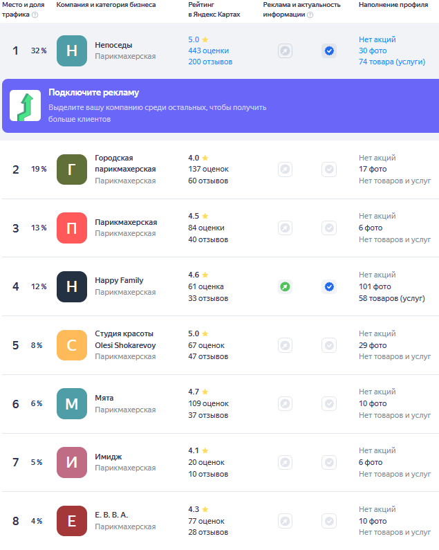This screenshot has width=439, height=550.
Task: Click the 'Подключите рекламу' banner heading
Action: coord(93,93)
